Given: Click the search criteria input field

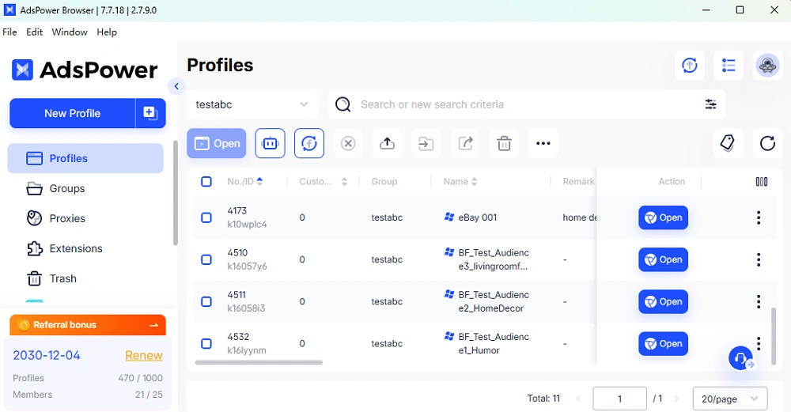Looking at the screenshot, I should 527,104.
